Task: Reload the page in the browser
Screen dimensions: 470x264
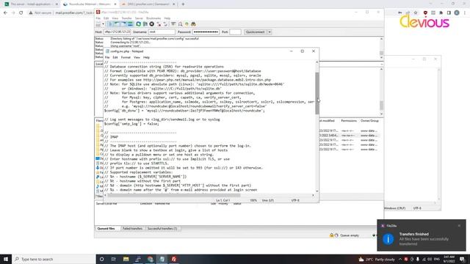Action: pos(21,13)
